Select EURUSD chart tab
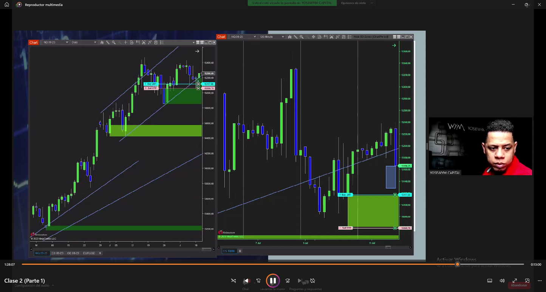Image resolution: width=546 pixels, height=292 pixels. pos(89,253)
